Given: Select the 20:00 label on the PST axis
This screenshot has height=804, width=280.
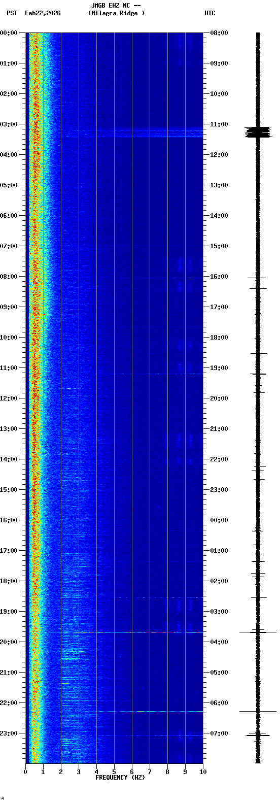Looking at the screenshot, I should [9, 642].
